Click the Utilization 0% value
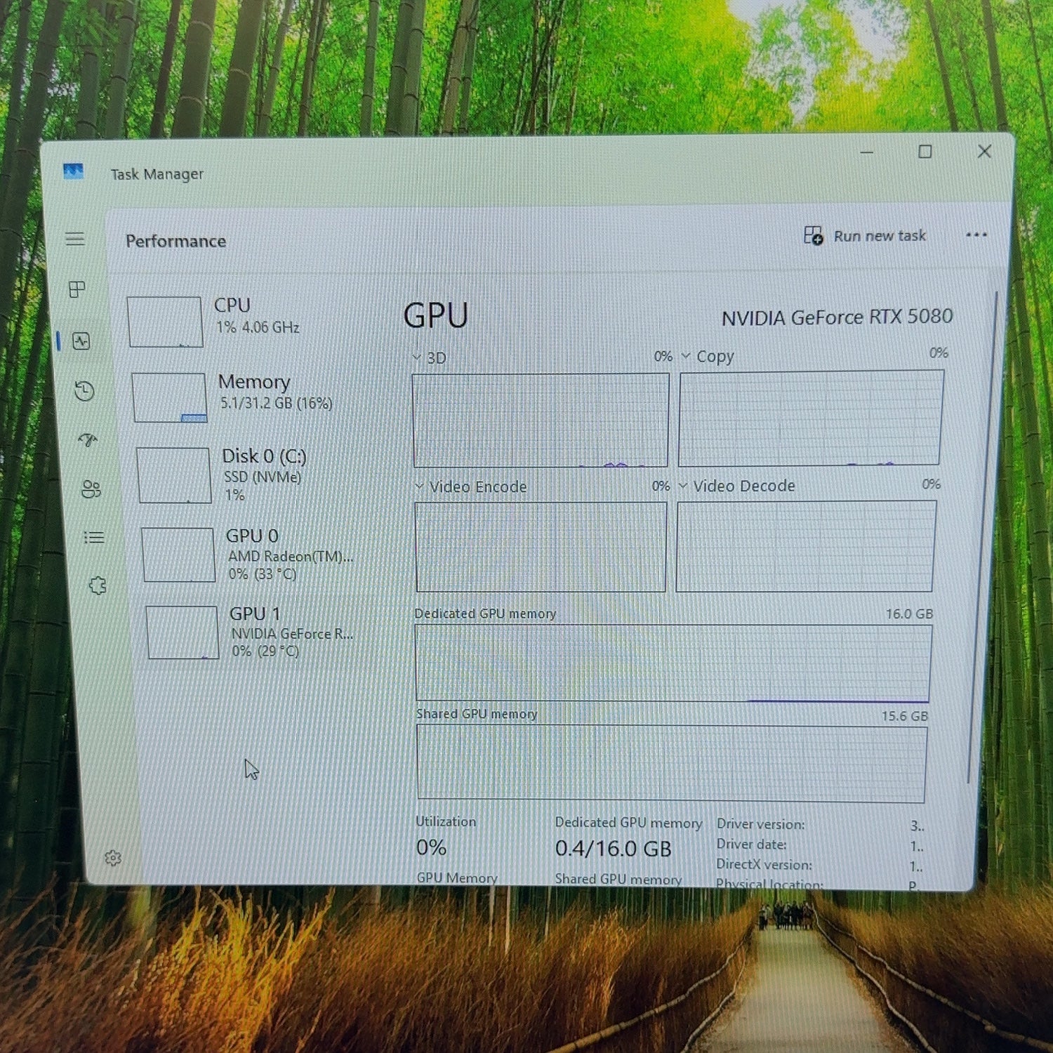 (431, 847)
